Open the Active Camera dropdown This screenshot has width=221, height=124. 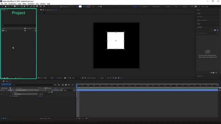click(x=92, y=78)
